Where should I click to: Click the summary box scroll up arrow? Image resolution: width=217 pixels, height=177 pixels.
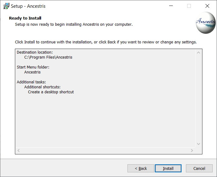coord(198,53)
